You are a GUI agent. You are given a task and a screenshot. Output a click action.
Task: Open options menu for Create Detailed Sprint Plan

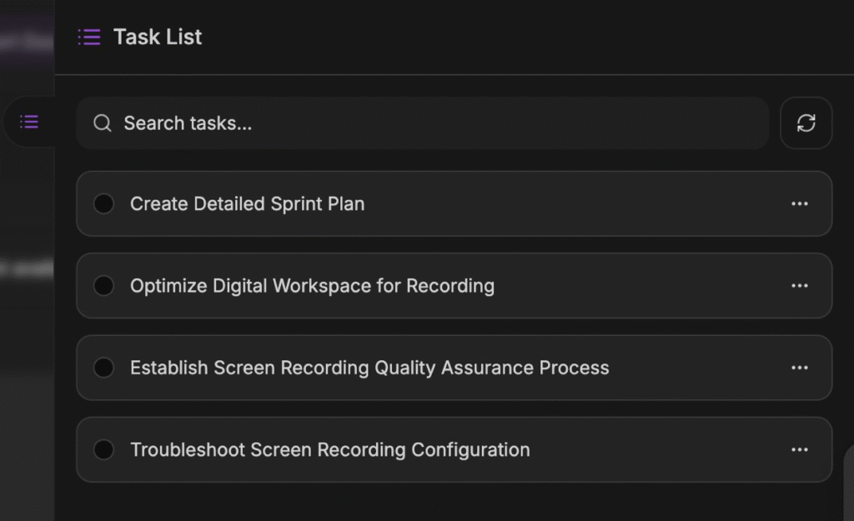point(799,204)
